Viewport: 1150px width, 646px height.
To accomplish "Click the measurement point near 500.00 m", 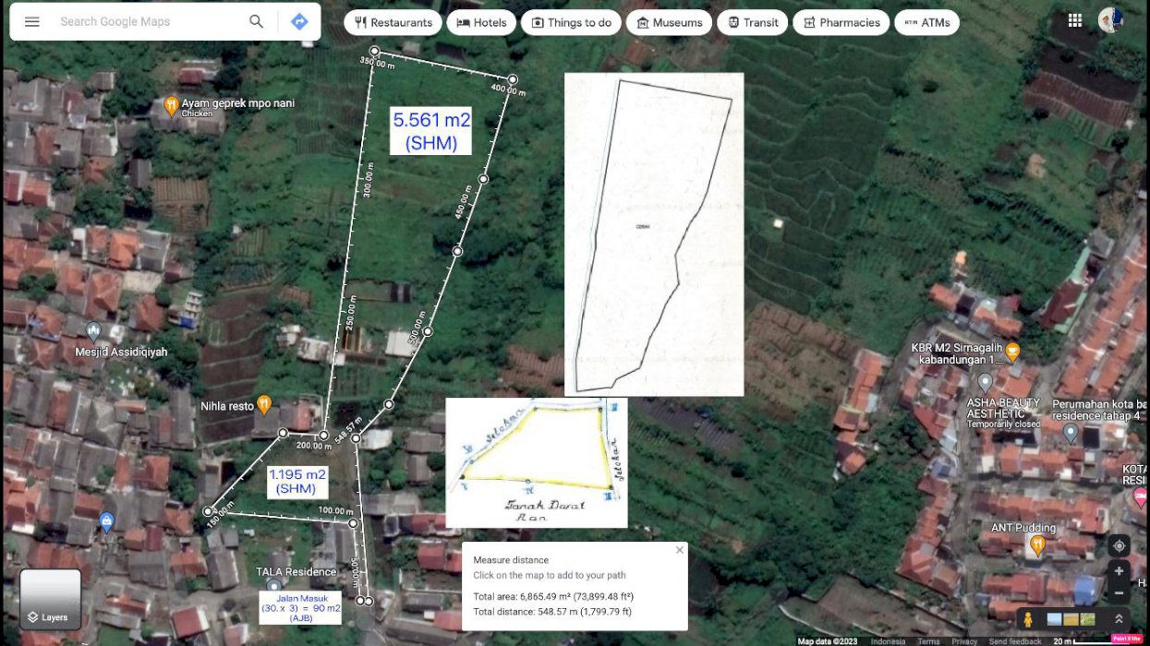I will pos(428,330).
